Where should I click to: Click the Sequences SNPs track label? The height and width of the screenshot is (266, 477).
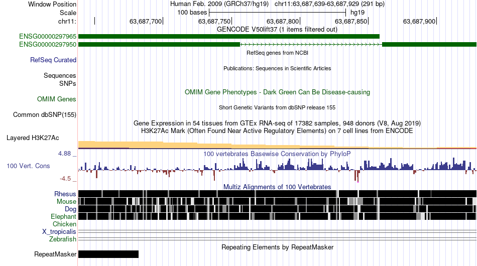pos(60,79)
